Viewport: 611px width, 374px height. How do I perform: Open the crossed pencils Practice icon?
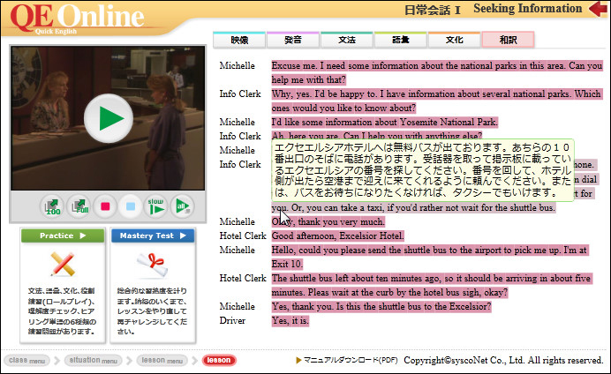coord(63,265)
